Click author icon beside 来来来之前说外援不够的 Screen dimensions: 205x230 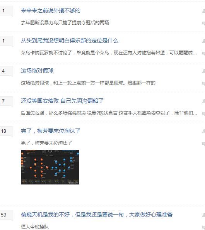[204, 11]
